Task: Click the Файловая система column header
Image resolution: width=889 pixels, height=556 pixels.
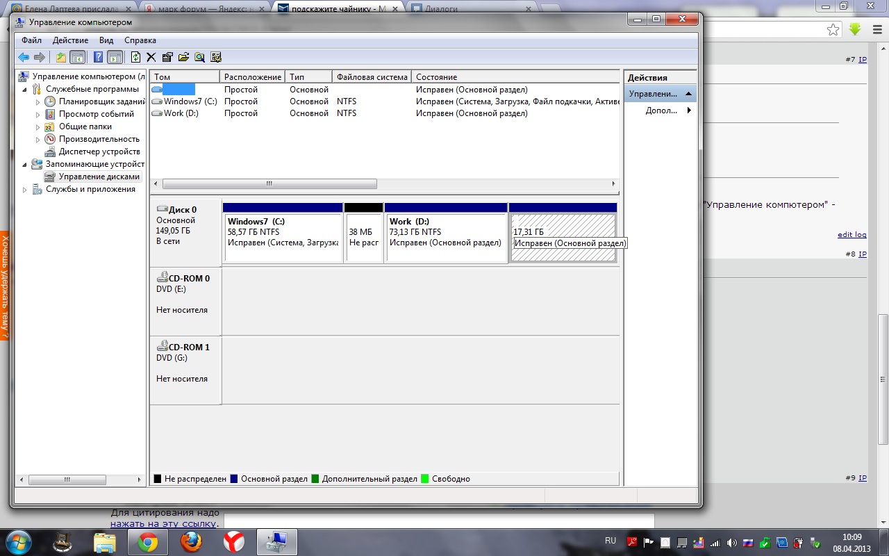Action: click(x=372, y=77)
